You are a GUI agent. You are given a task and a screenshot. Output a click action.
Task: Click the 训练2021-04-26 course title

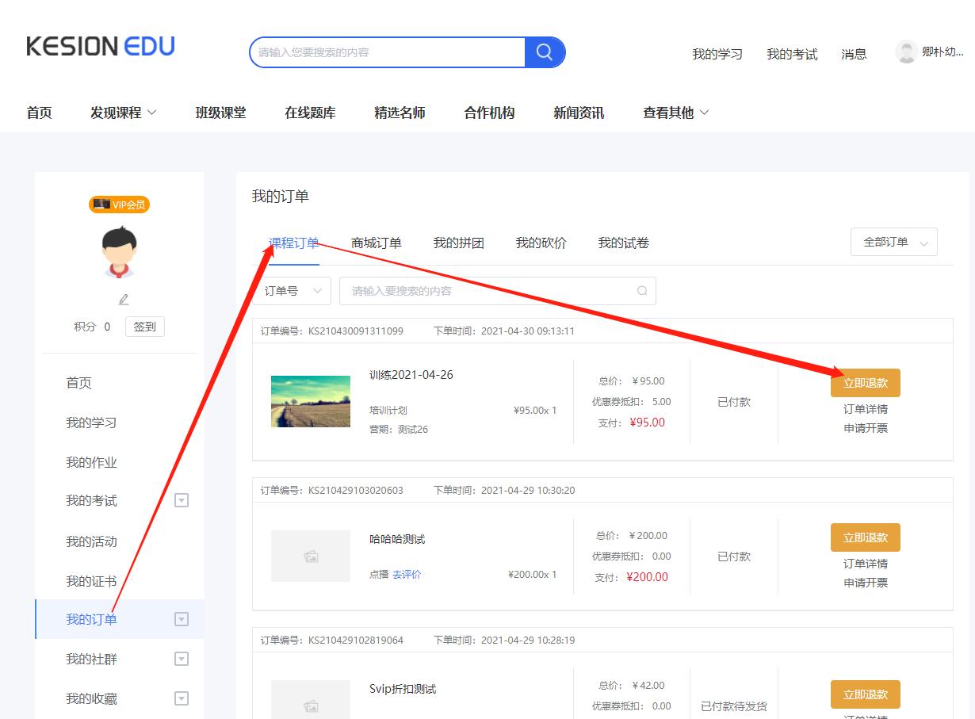[x=411, y=375]
